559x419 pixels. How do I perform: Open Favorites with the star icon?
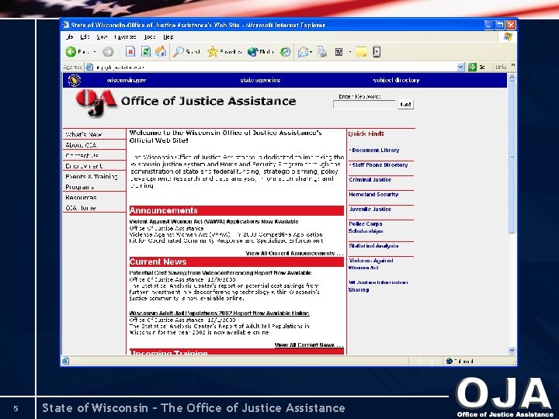click(213, 52)
